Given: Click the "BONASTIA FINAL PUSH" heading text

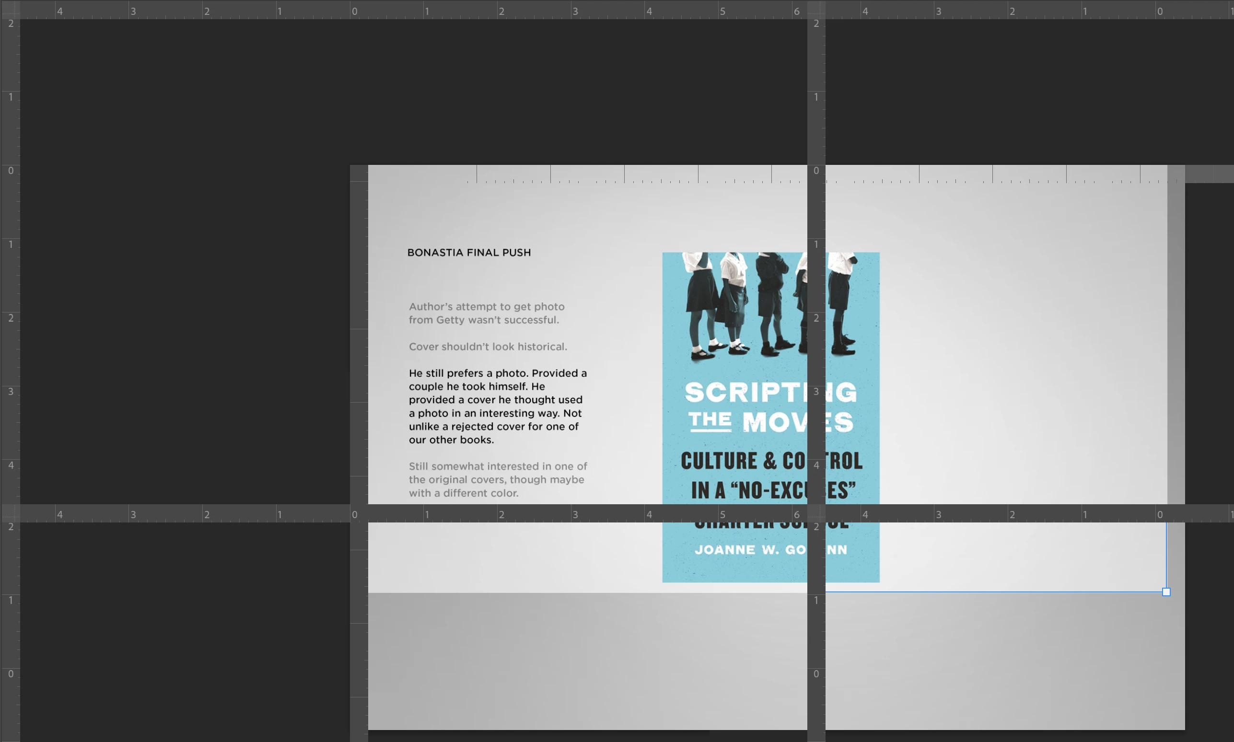Looking at the screenshot, I should (x=468, y=253).
